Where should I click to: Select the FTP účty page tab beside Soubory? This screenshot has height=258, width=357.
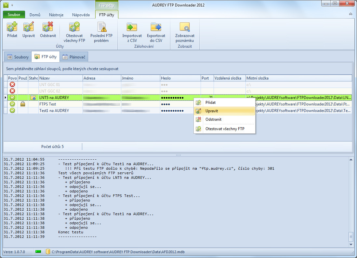[x=46, y=56]
